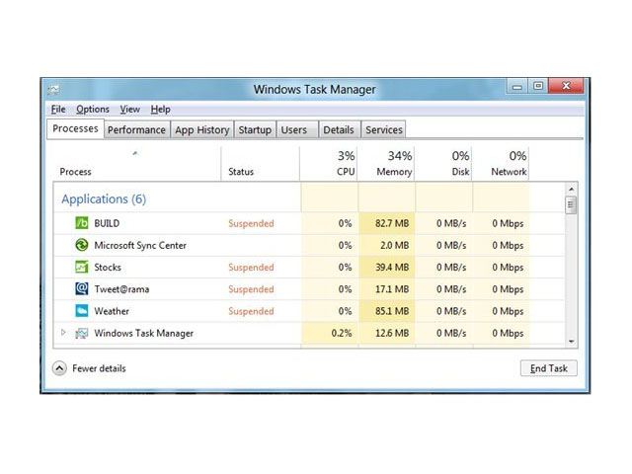632x474 pixels.
Task: Select the Weather process name
Action: click(x=112, y=311)
